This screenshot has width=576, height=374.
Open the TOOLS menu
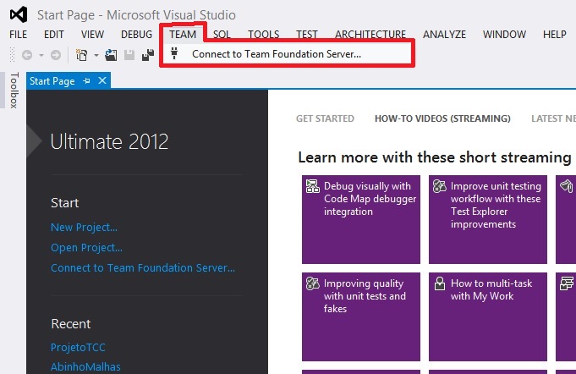point(263,35)
